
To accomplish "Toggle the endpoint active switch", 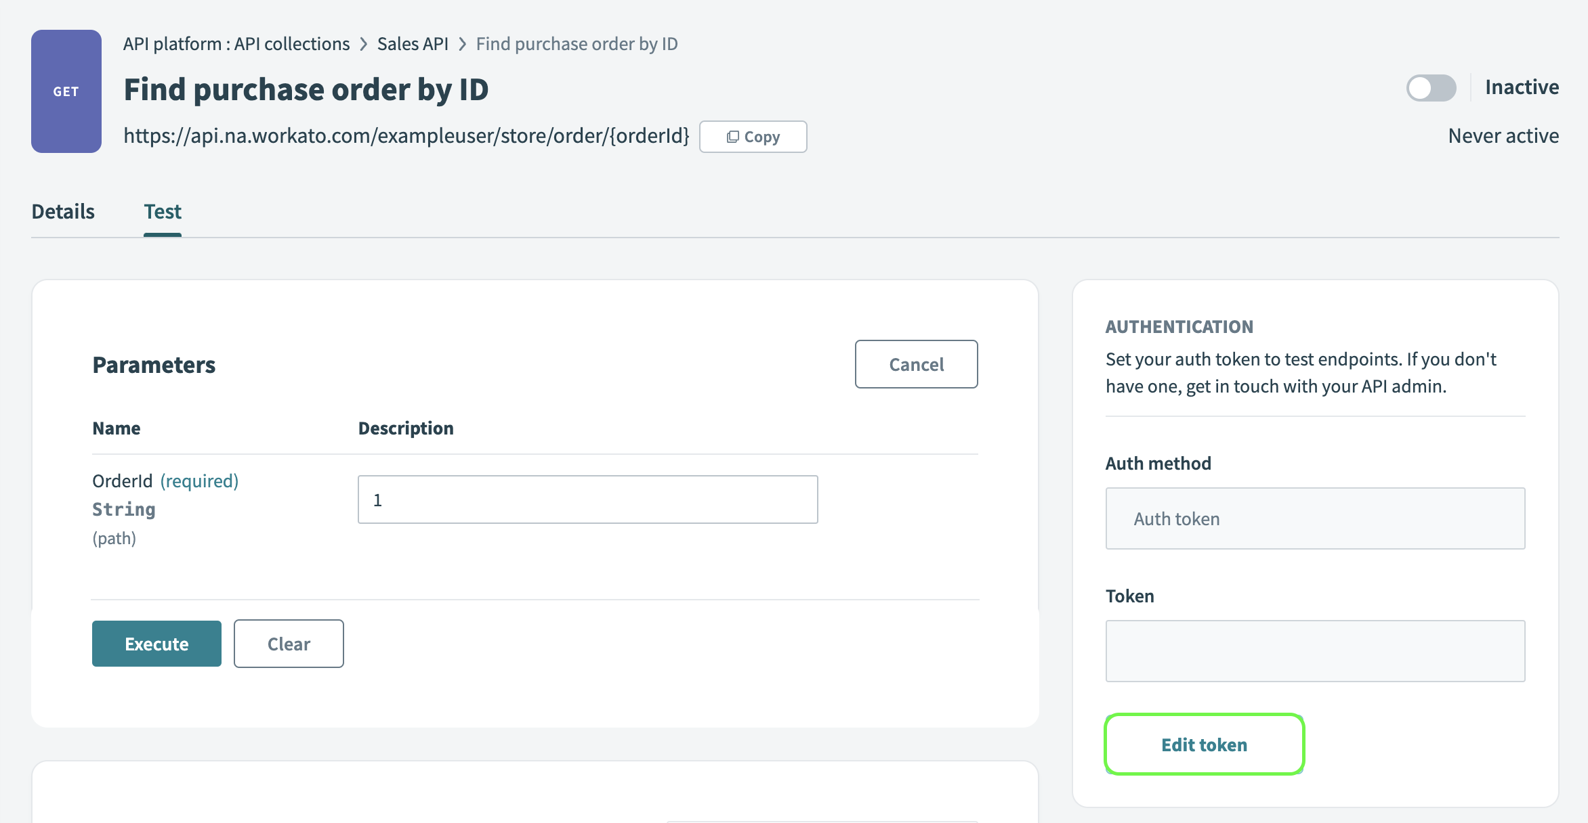I will (x=1431, y=88).
